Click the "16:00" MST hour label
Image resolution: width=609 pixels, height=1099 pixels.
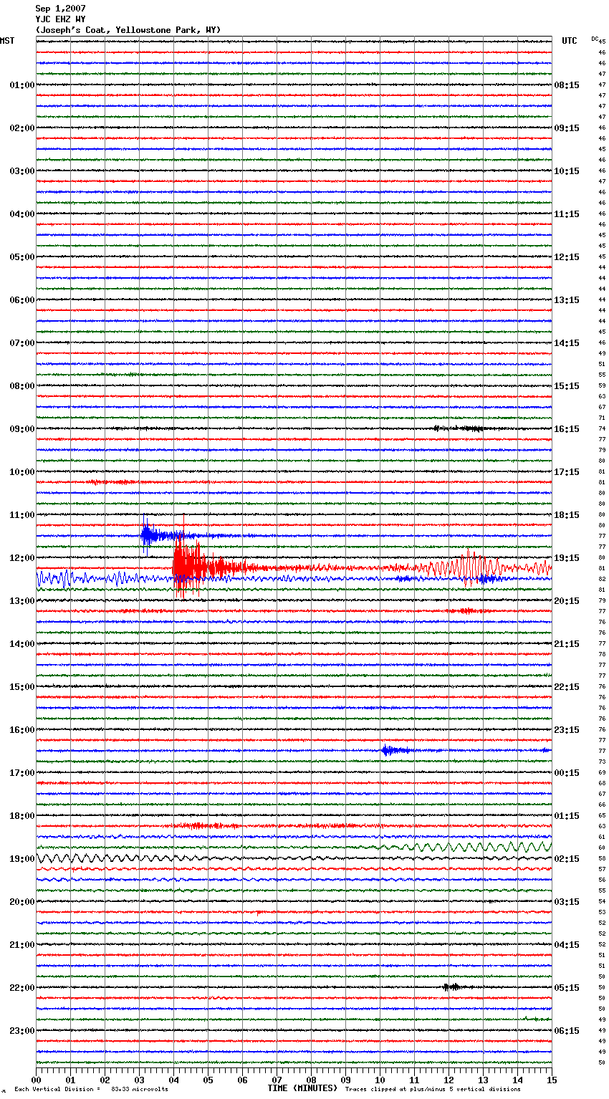click(x=21, y=730)
